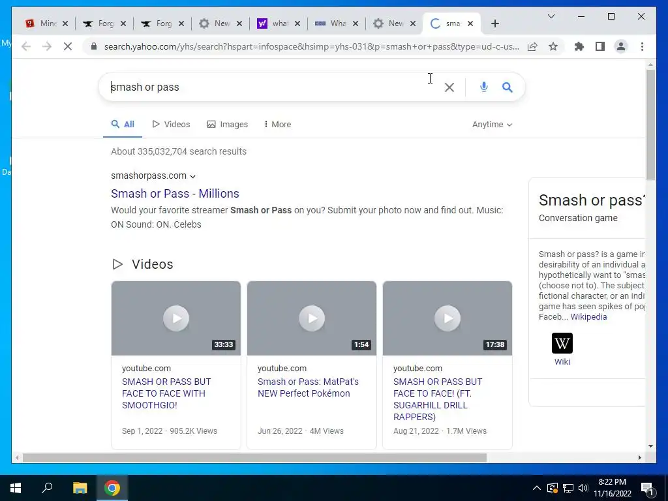The height and width of the screenshot is (501, 668).
Task: Expand the Anytime filter dropdown
Action: point(492,125)
